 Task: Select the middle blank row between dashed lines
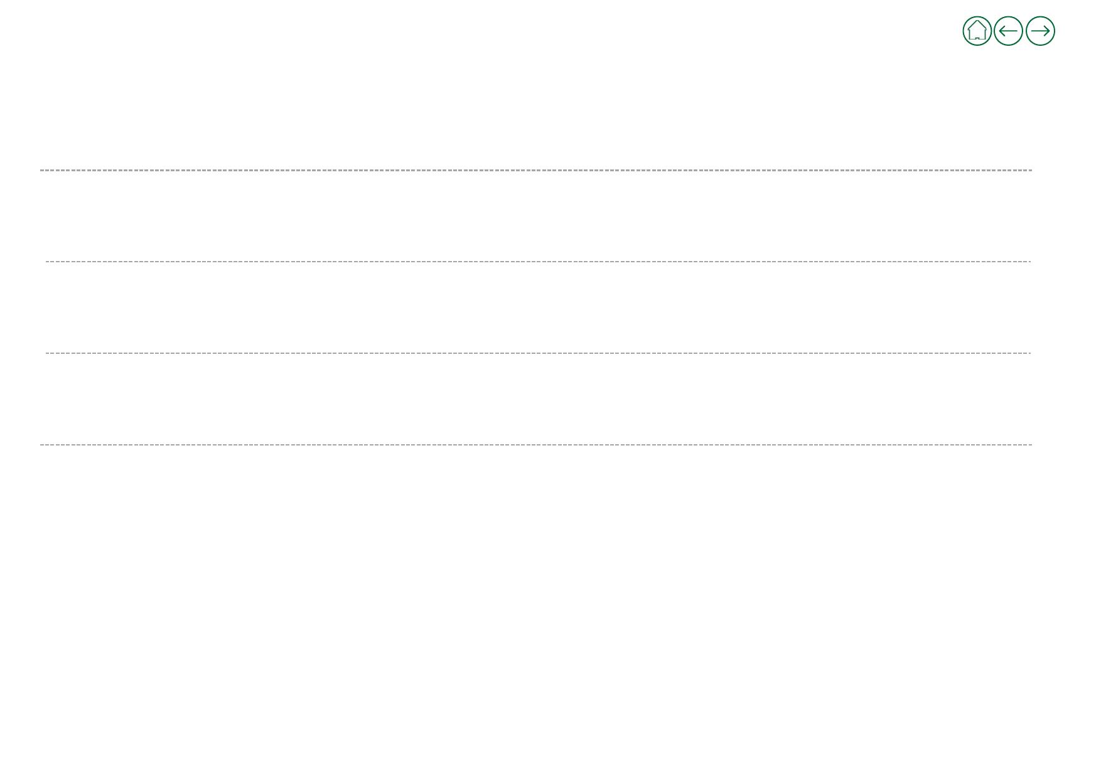tap(538, 307)
